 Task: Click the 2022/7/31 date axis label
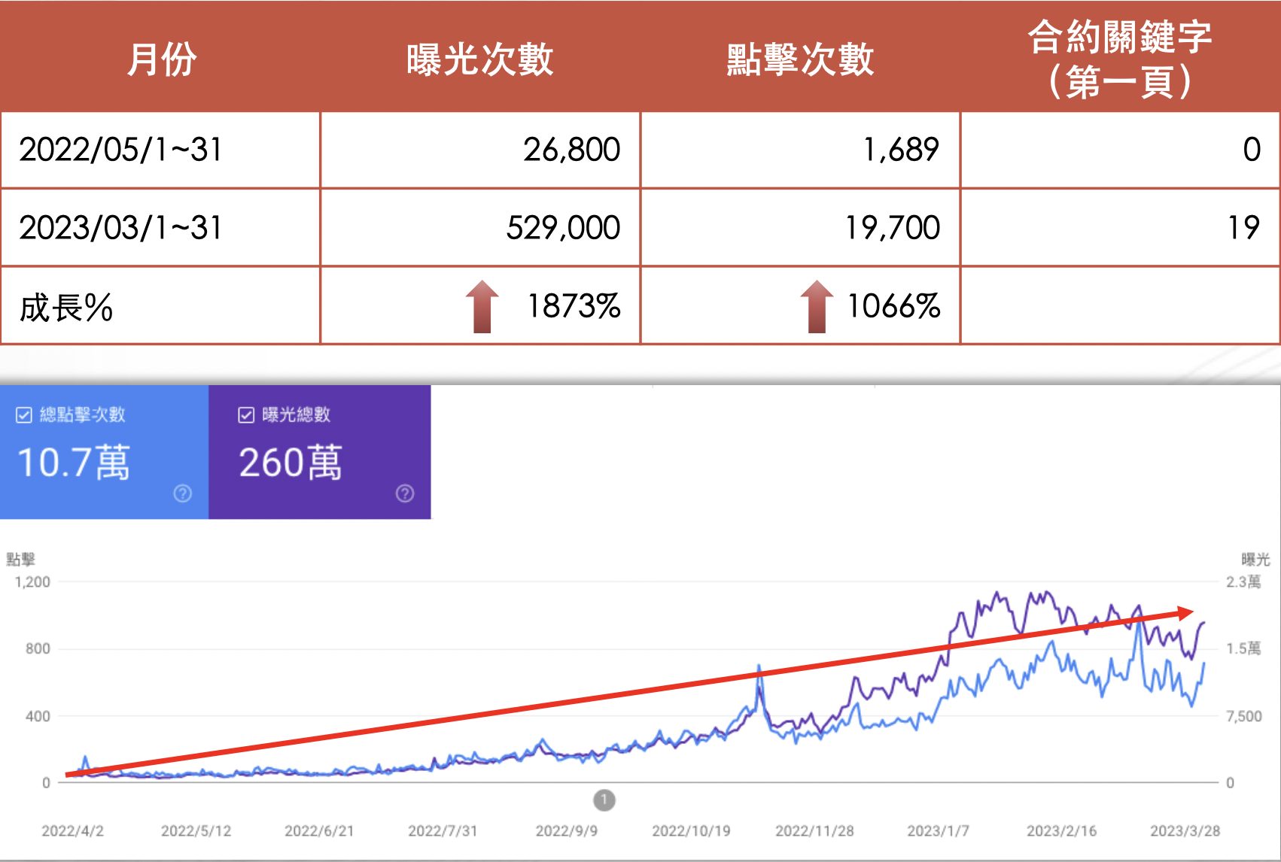click(x=443, y=830)
